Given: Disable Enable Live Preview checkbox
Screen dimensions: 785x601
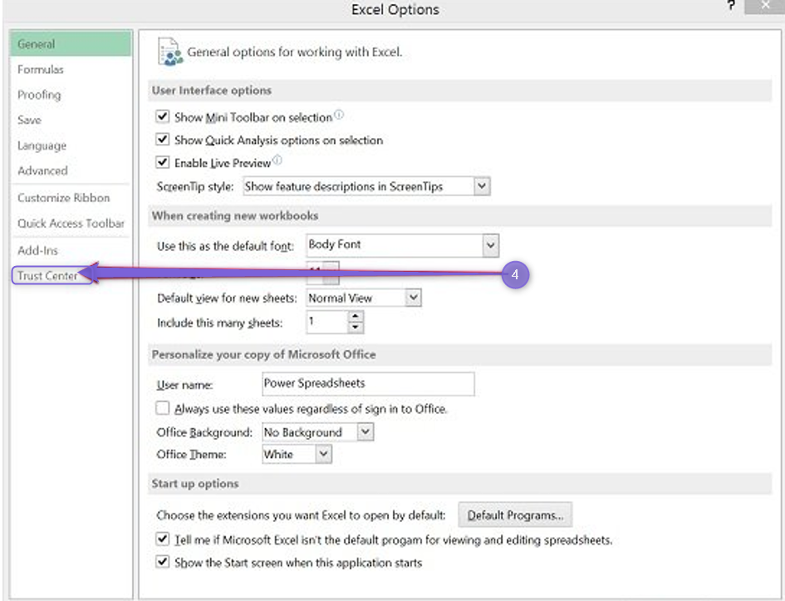Looking at the screenshot, I should tap(162, 162).
